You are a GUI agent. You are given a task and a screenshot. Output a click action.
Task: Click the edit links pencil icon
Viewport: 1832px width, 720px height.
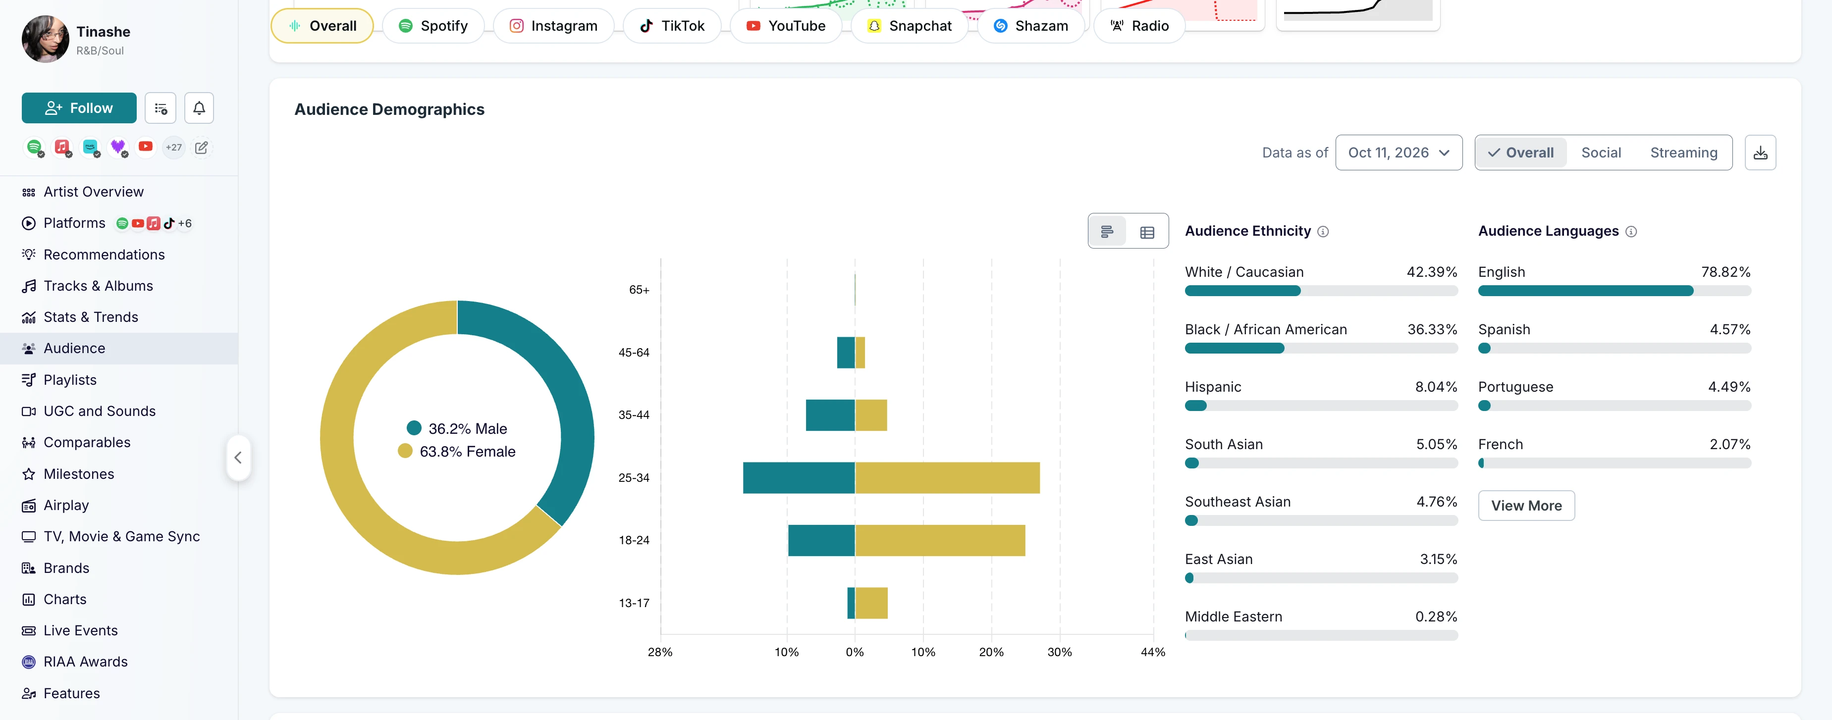[201, 147]
